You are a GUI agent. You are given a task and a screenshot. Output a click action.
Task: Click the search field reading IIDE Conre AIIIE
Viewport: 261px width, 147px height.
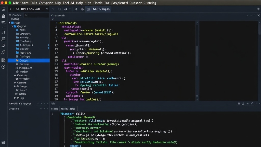point(31,9)
